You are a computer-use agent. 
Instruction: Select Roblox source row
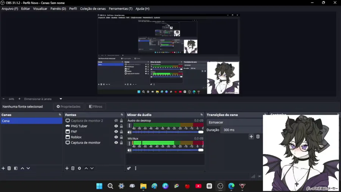pos(94,137)
